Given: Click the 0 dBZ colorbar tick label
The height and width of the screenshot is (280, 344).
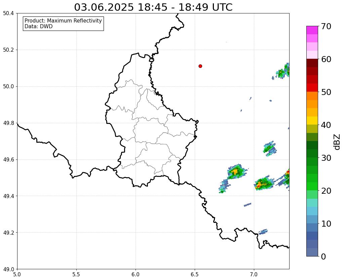Looking at the screenshot, I should 323,256.
